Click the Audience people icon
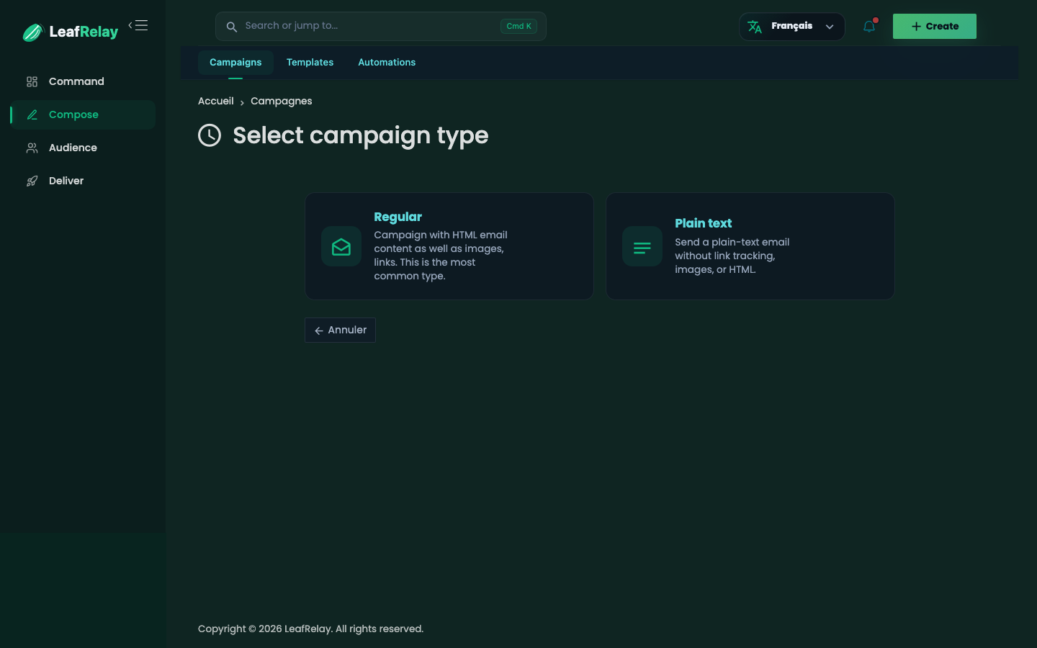This screenshot has width=1037, height=648. coord(32,148)
